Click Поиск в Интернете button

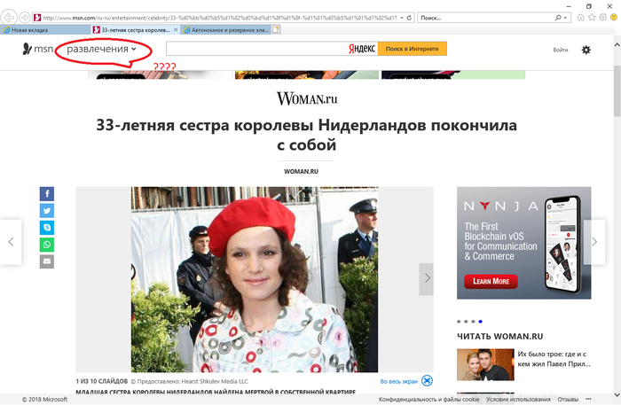pyautogui.click(x=412, y=49)
